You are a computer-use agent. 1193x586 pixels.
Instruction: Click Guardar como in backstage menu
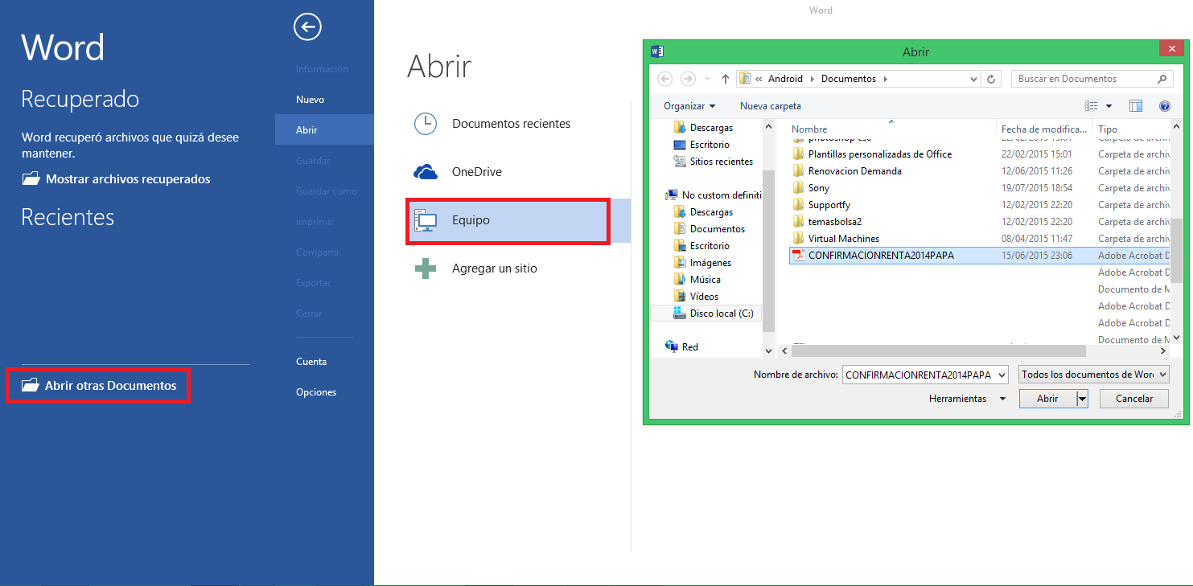(326, 191)
